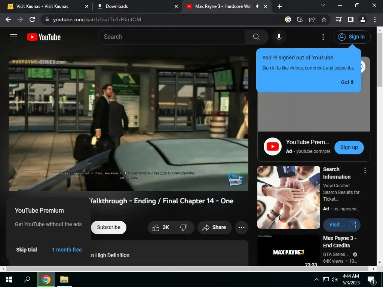Close the Downloads tab

[x=176, y=6]
